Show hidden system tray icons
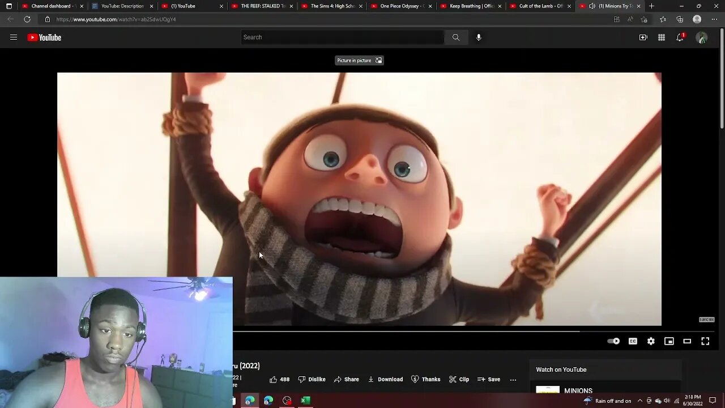The width and height of the screenshot is (725, 408). point(639,401)
